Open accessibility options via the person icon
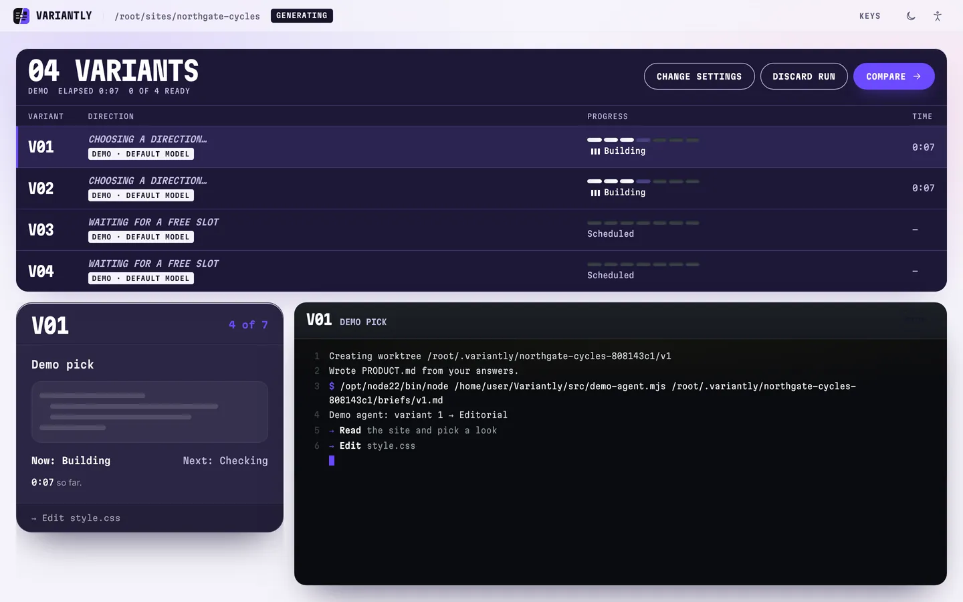This screenshot has width=963, height=602. click(x=938, y=16)
